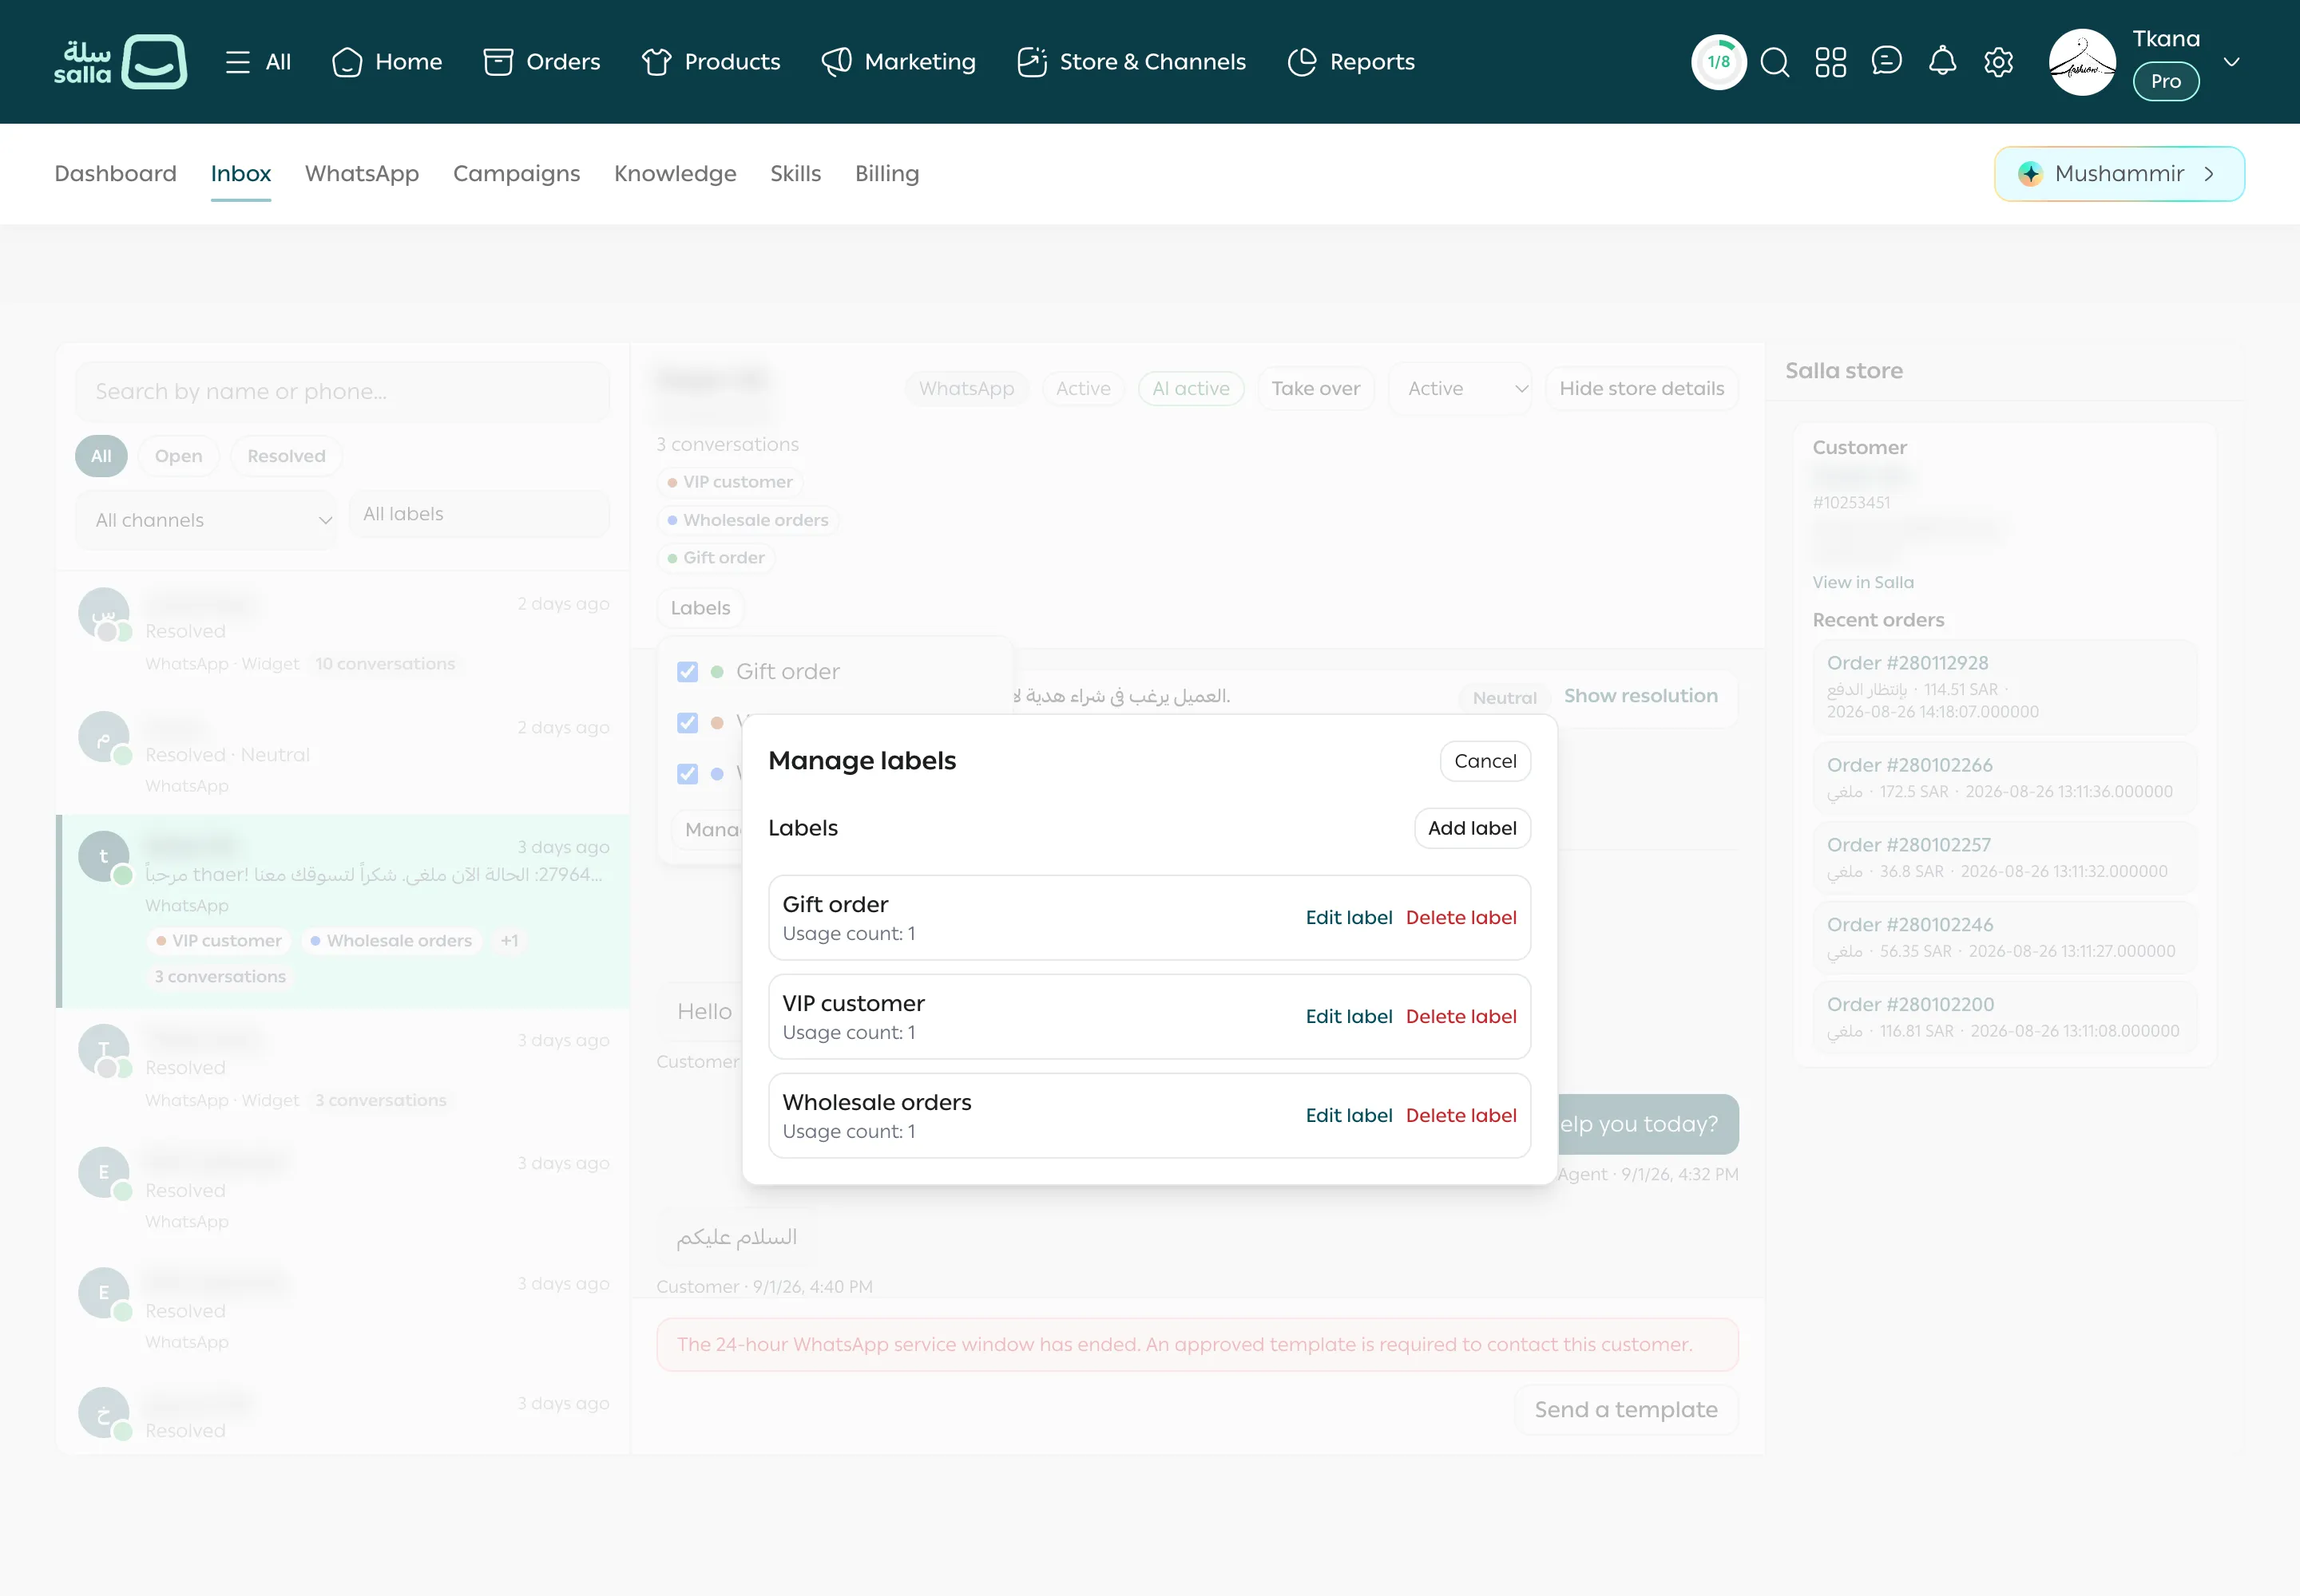Open the apps grid icon
This screenshot has width=2300, height=1596.
click(1830, 62)
